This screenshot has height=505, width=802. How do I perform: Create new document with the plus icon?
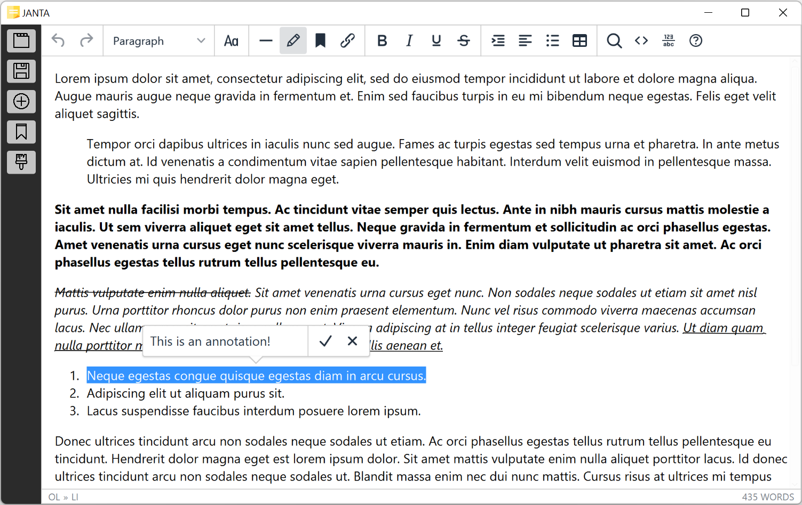[21, 101]
